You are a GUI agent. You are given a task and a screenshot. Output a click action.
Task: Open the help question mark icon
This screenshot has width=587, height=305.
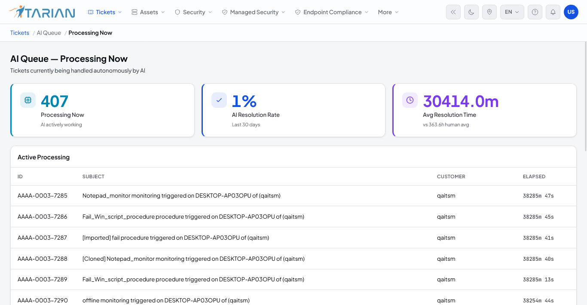535,12
